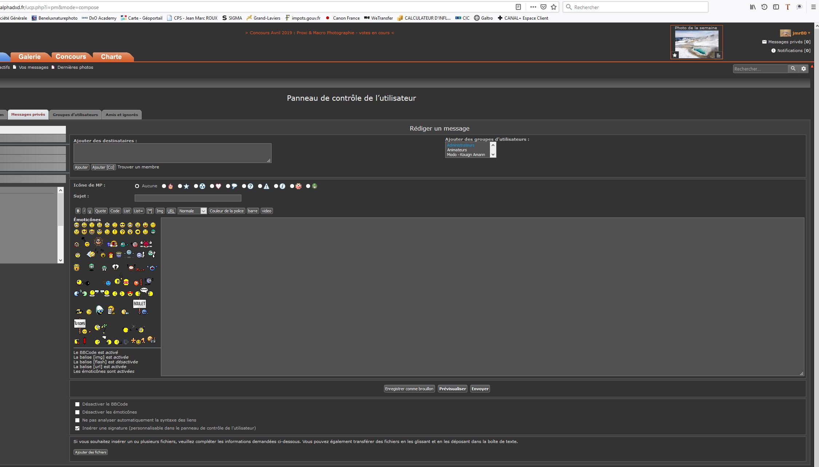Open Firefox history clock icon
The height and width of the screenshot is (467, 819).
(x=764, y=7)
